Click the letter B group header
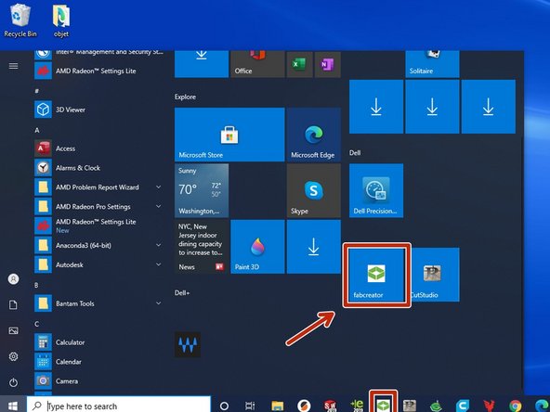The image size is (550, 412). point(36,285)
